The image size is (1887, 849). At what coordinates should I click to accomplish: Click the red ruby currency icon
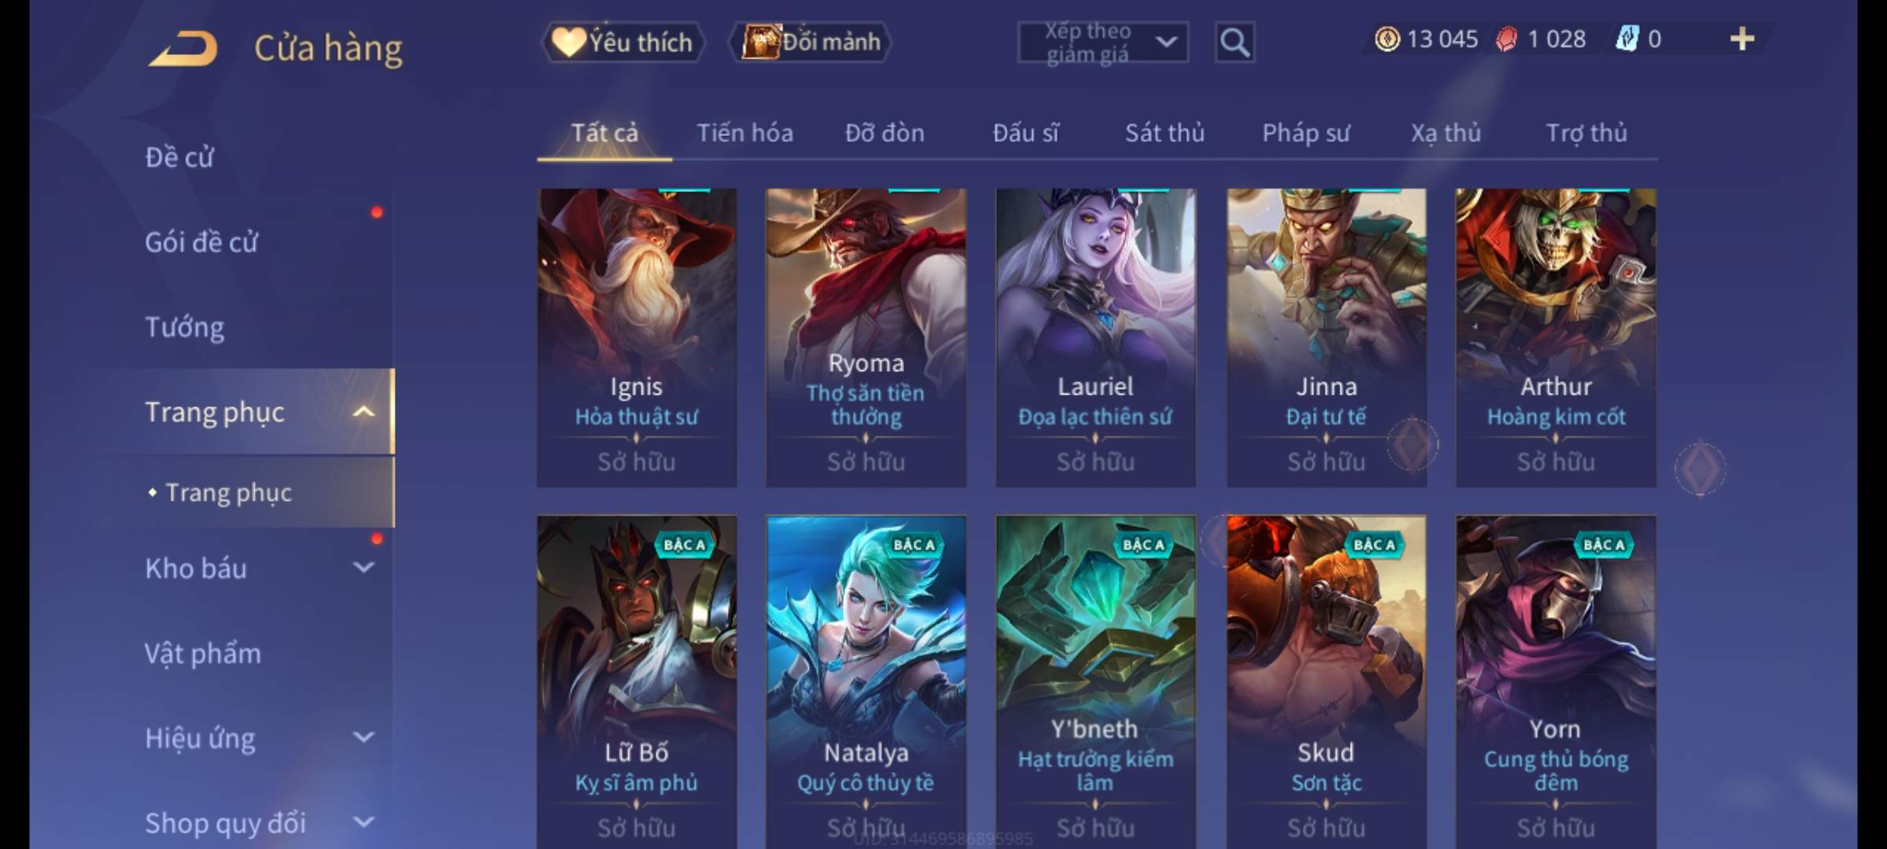pos(1506,39)
